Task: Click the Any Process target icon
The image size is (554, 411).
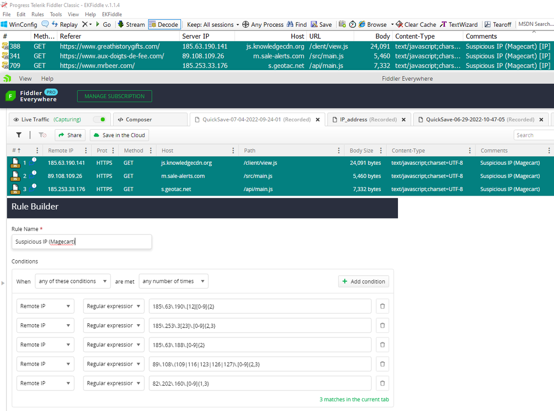Action: [246, 24]
